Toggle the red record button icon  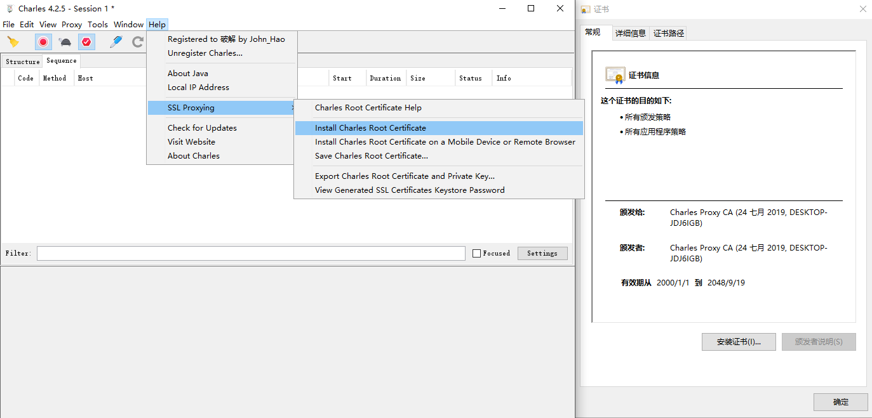(43, 42)
